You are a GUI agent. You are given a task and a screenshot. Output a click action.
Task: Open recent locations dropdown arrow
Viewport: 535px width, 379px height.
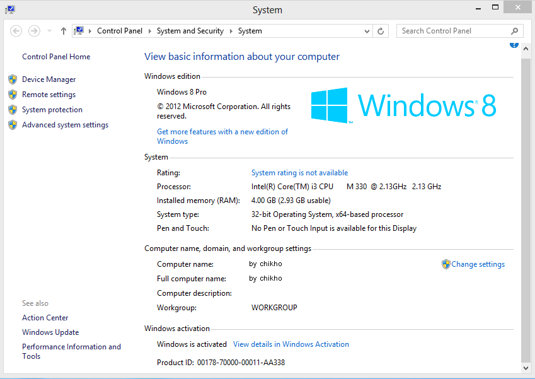click(x=50, y=31)
